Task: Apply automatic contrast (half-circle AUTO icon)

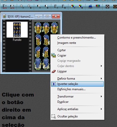Action: point(12,7)
